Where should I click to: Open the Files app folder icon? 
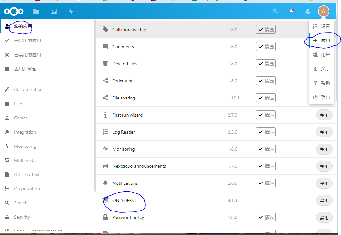tap(36, 11)
